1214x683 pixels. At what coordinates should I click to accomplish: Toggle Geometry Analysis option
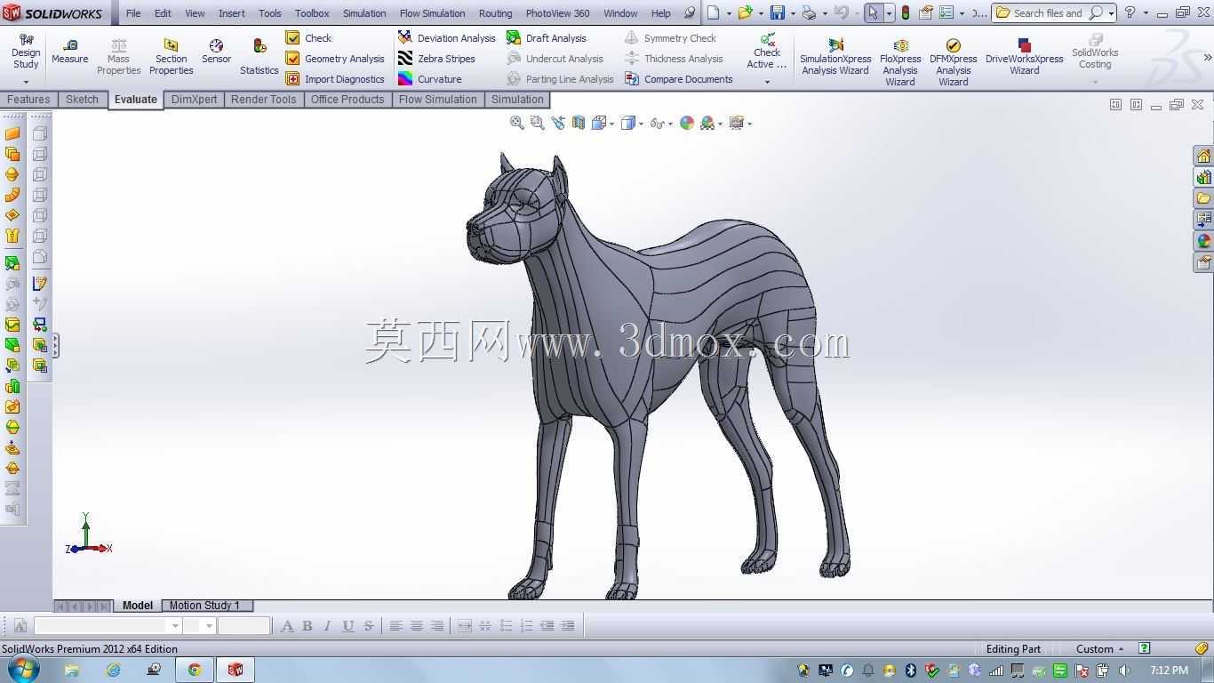(335, 58)
